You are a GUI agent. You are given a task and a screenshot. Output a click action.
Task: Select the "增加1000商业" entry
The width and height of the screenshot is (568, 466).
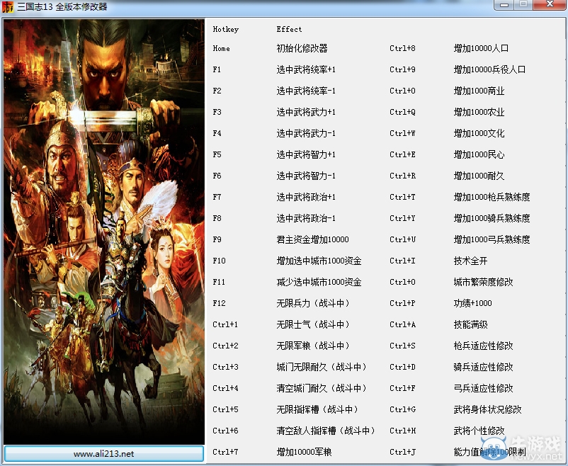tap(479, 91)
